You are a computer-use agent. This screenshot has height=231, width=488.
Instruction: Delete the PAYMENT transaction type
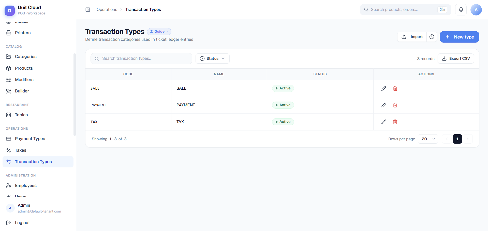coord(395,105)
